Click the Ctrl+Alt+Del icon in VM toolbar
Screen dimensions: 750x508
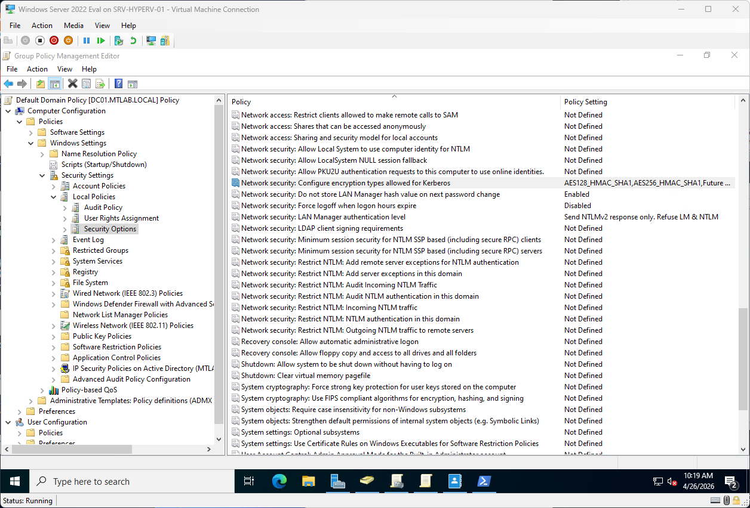click(x=8, y=41)
